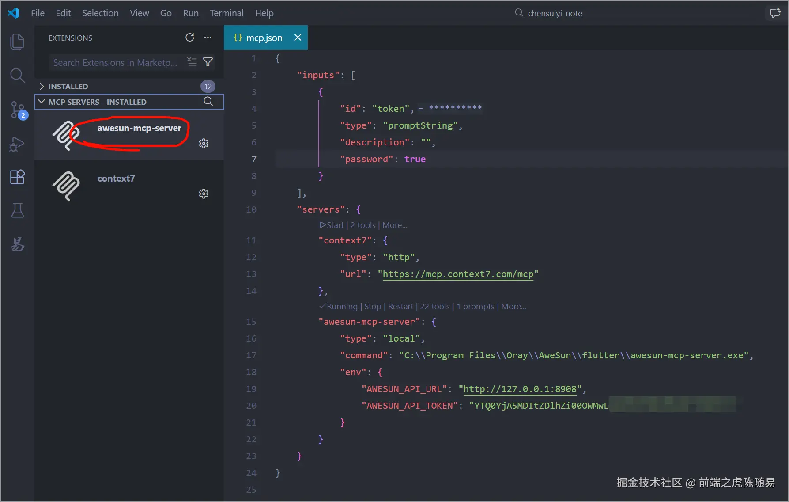
Task: Open the Go menu
Action: tap(166, 13)
